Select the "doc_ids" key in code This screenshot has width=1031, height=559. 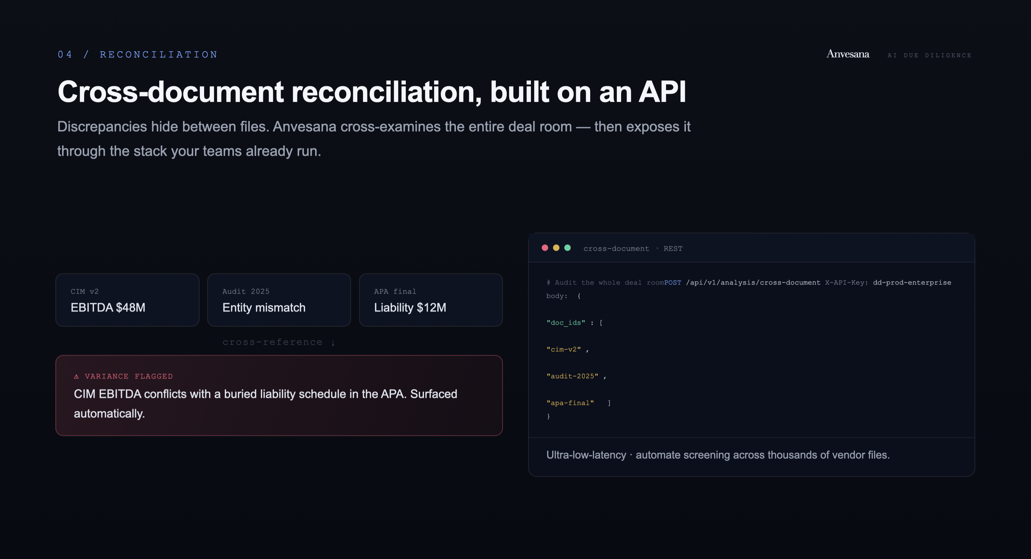tap(566, 323)
